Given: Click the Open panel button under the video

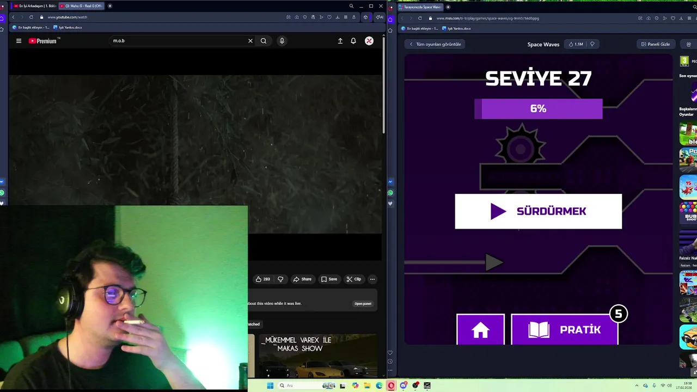Looking at the screenshot, I should pyautogui.click(x=363, y=304).
